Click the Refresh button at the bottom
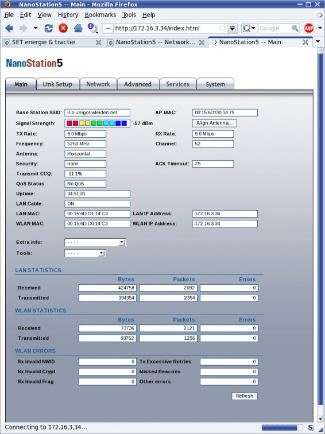The height and width of the screenshot is (434, 325). (x=245, y=396)
